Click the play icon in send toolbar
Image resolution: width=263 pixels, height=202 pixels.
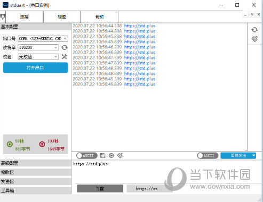tap(111, 155)
